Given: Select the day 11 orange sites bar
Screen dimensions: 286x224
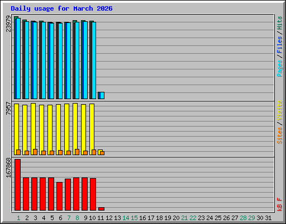Looking at the screenshot, I should pos(102,153).
